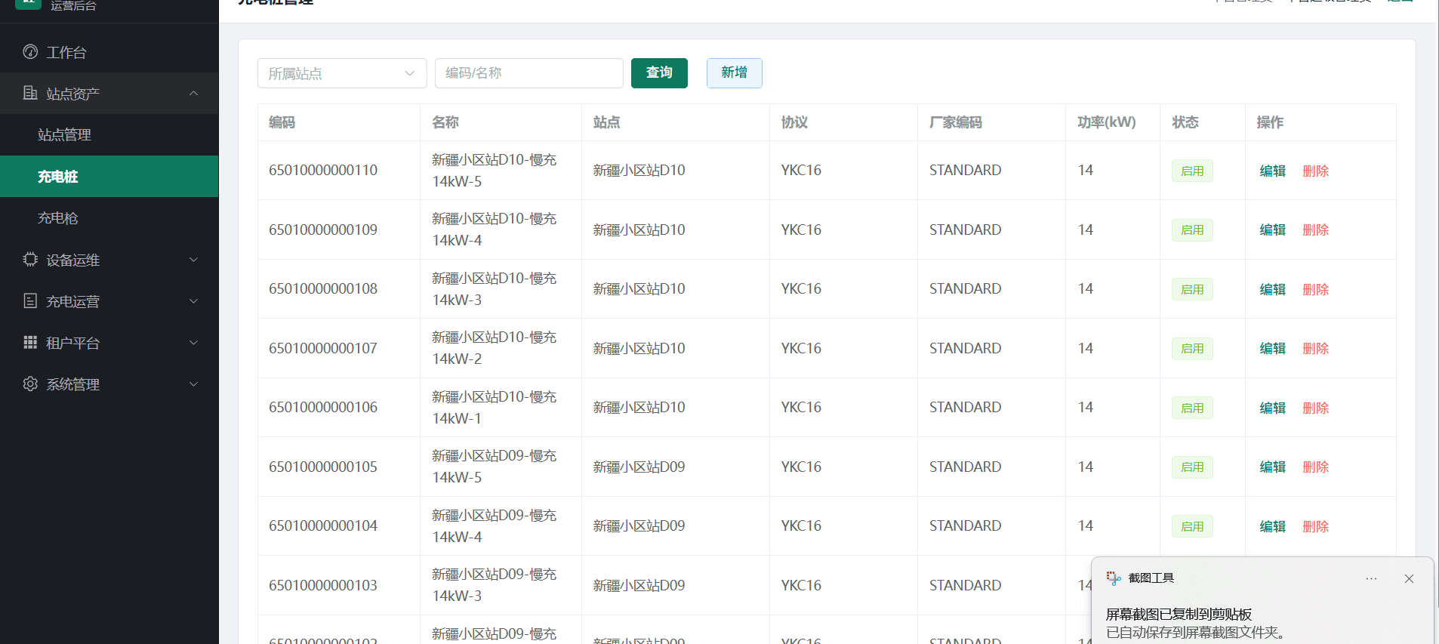Image resolution: width=1439 pixels, height=644 pixels.
Task: Edit row 65010000000109
Action: [x=1272, y=230]
